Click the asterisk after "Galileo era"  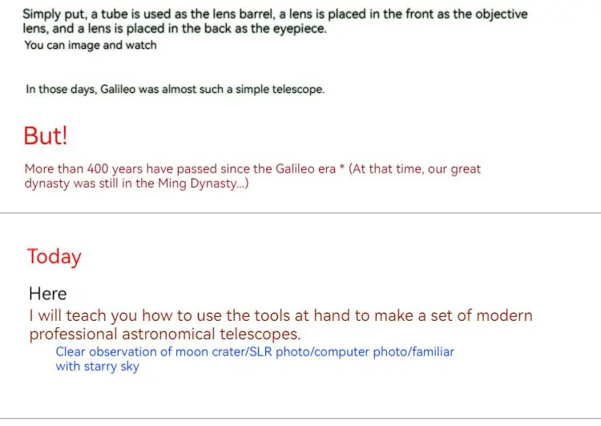(342, 168)
